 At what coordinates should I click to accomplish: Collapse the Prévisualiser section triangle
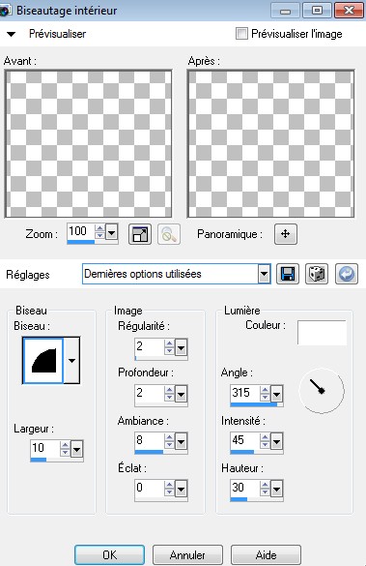pyautogui.click(x=12, y=34)
